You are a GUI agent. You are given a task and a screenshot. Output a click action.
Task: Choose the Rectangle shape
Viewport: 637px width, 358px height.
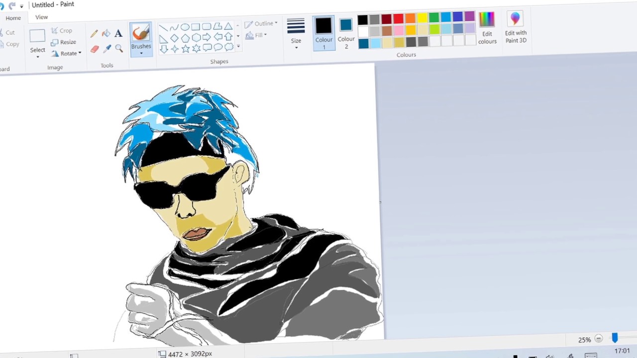[196, 27]
